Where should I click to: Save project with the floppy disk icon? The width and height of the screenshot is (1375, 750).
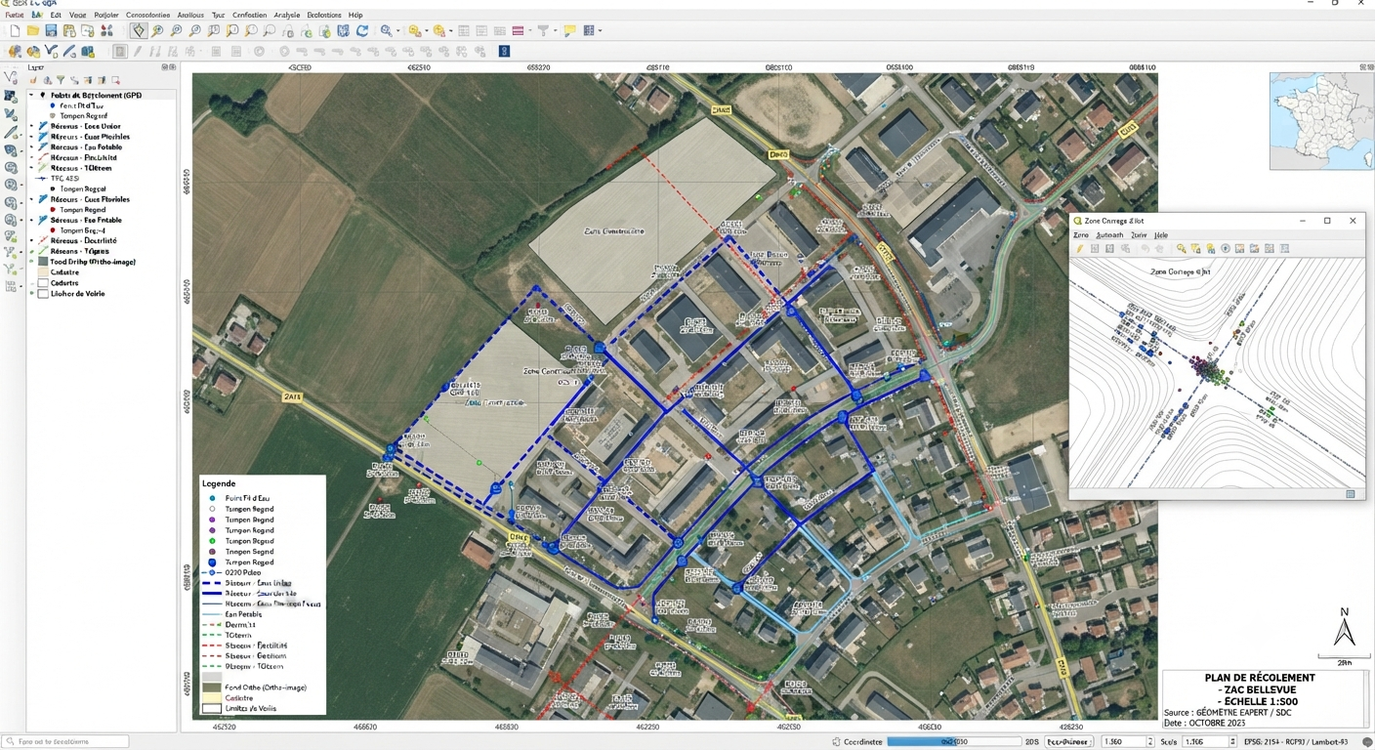click(51, 31)
